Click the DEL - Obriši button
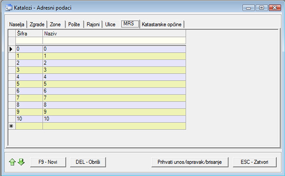The height and width of the screenshot is (176, 285). pyautogui.click(x=88, y=162)
